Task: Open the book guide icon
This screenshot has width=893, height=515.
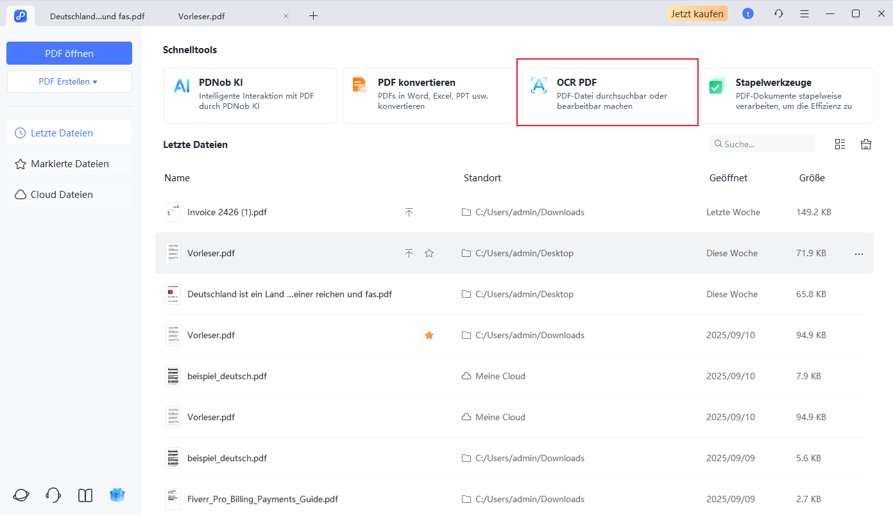Action: tap(85, 495)
